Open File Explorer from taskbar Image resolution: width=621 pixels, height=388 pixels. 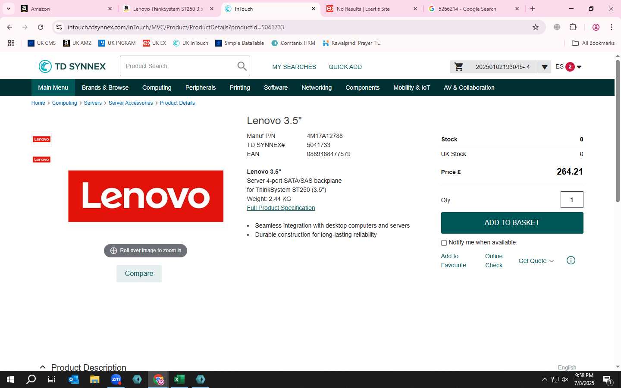point(95,379)
